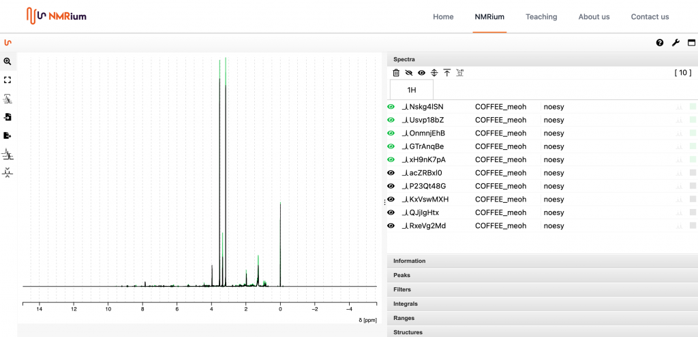
Task: Open the settings wrench icon
Action: 676,43
